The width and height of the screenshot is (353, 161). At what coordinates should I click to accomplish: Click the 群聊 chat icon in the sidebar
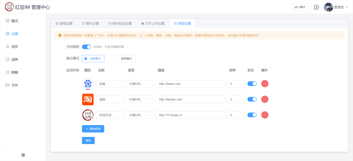tap(8, 72)
